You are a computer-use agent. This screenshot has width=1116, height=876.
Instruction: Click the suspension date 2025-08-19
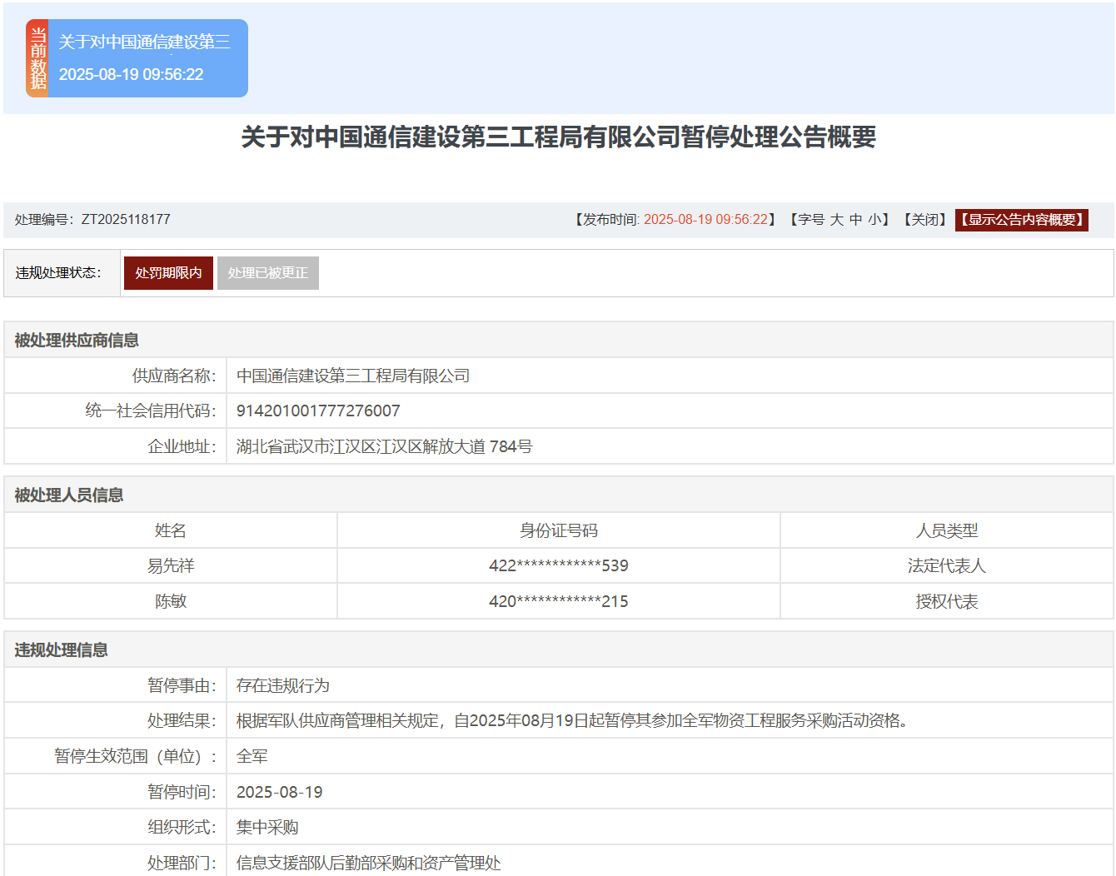tap(280, 793)
